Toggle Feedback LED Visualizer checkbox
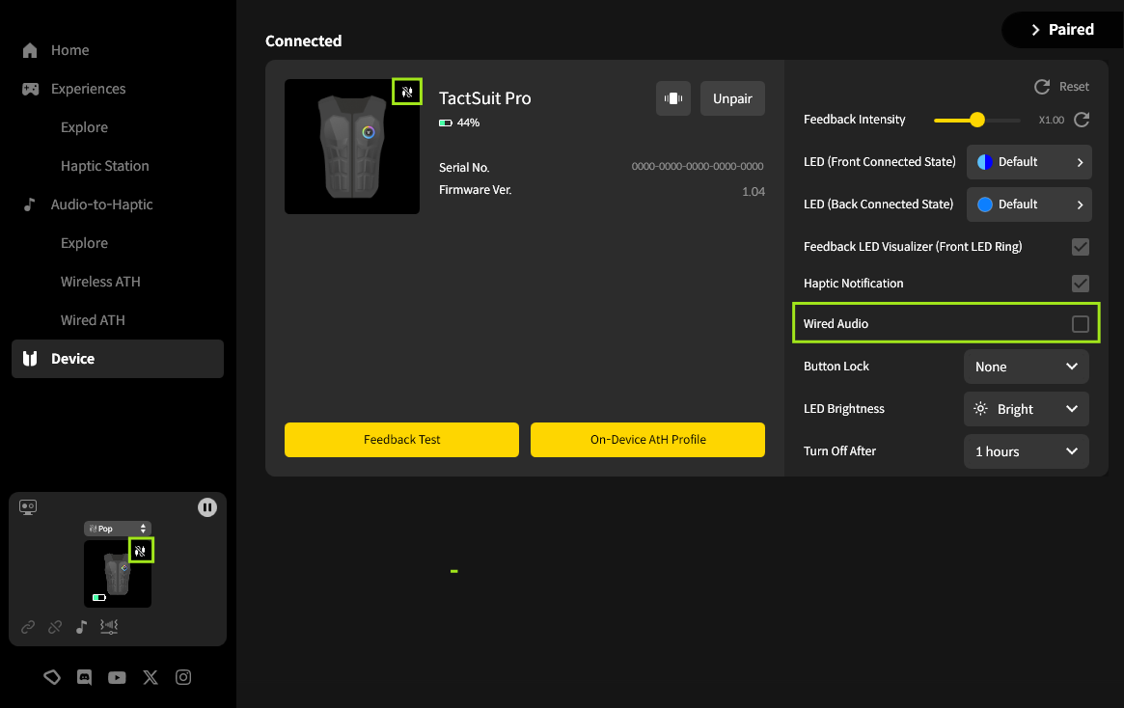1124x708 pixels. (1081, 247)
